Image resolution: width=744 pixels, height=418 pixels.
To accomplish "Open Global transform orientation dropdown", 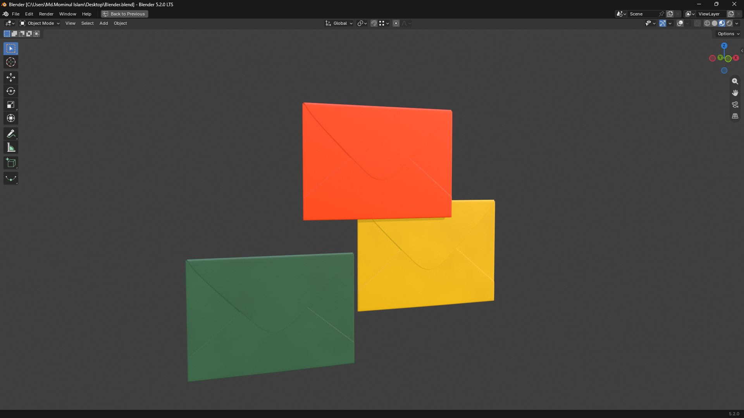I will coord(339,24).
